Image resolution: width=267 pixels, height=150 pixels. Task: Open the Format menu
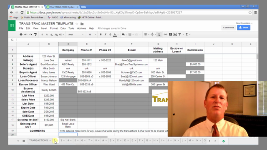[x=54, y=28]
